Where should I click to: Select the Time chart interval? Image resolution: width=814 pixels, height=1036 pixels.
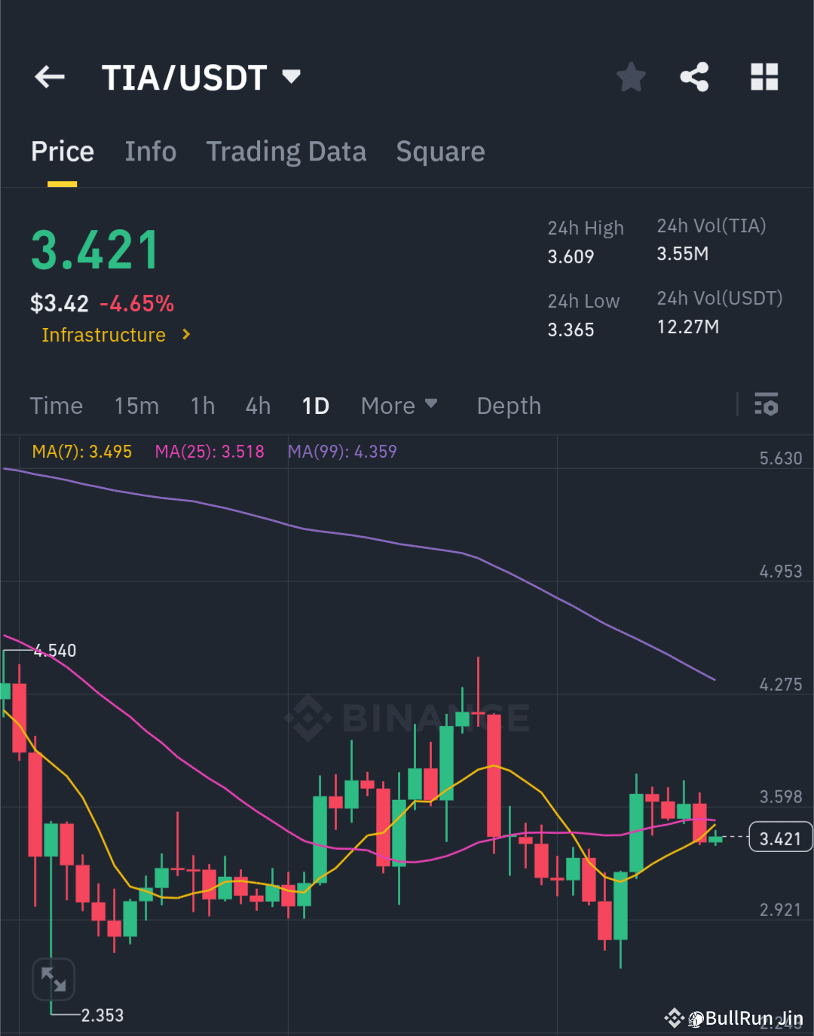[57, 406]
